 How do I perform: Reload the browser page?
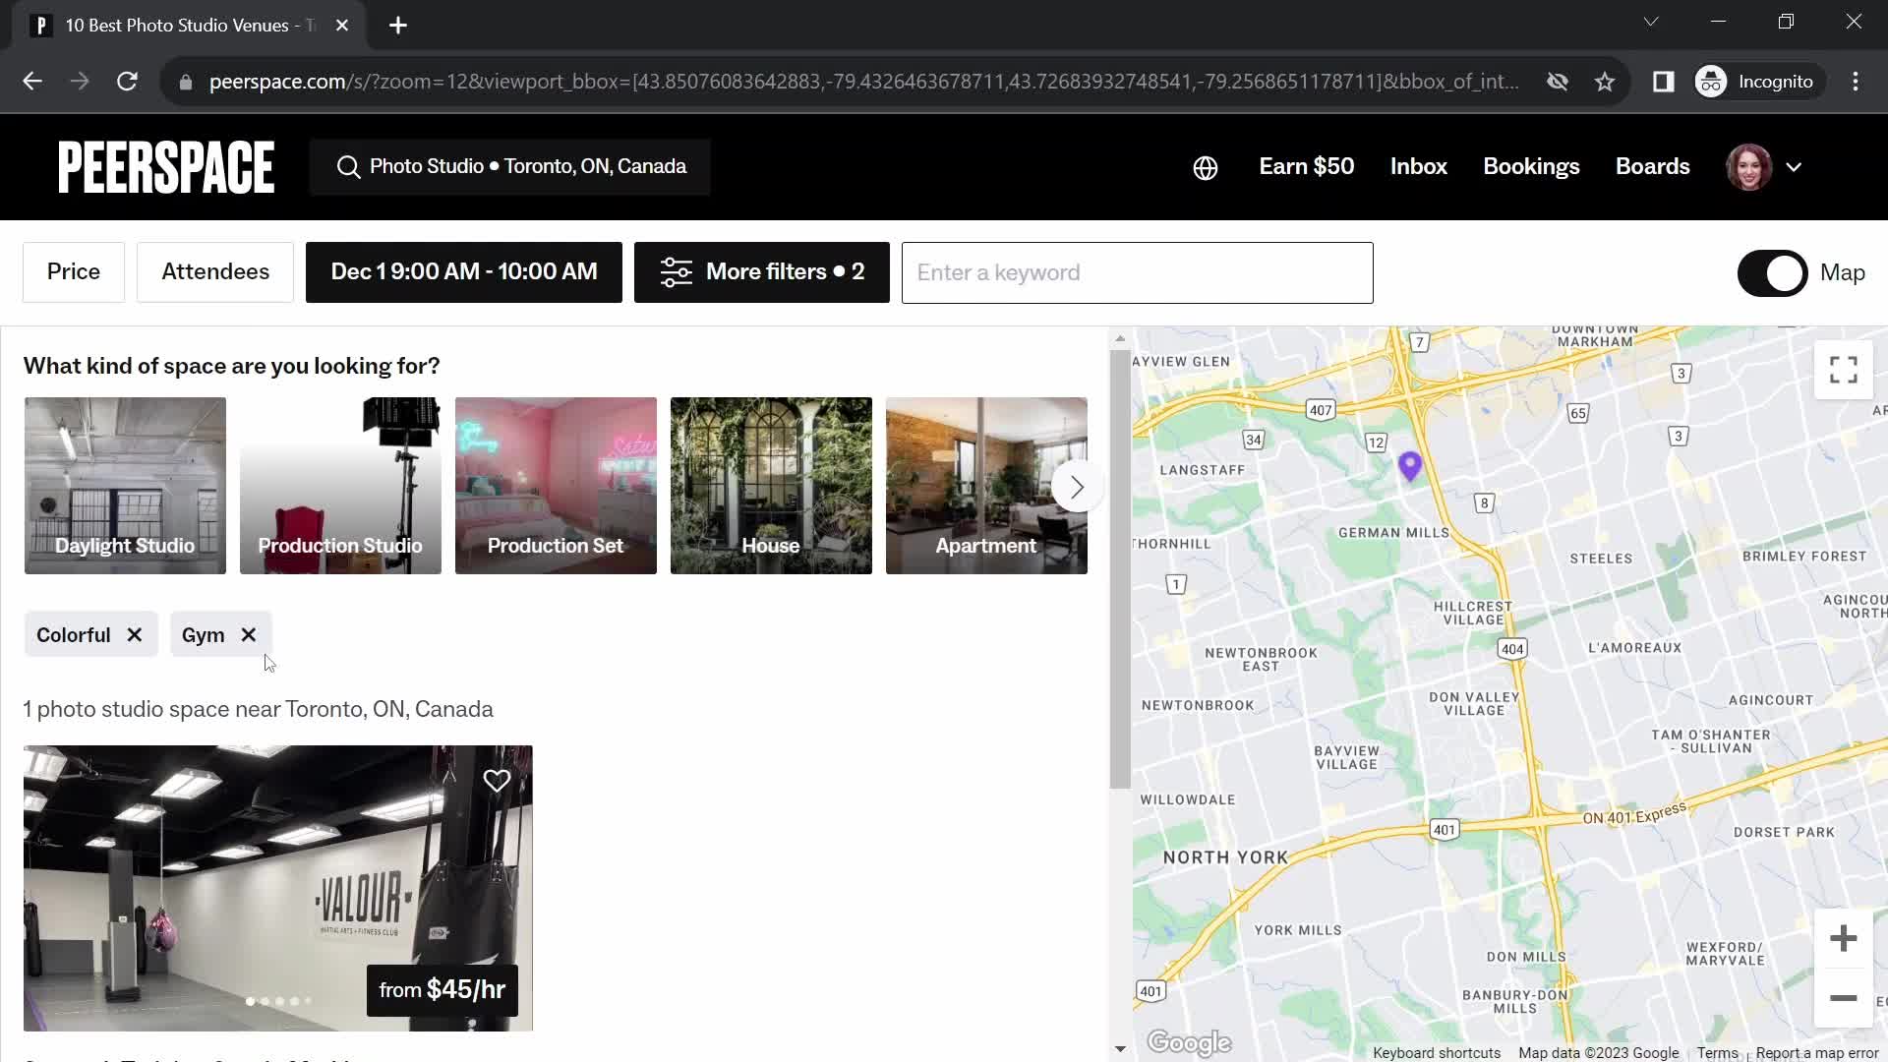click(127, 82)
